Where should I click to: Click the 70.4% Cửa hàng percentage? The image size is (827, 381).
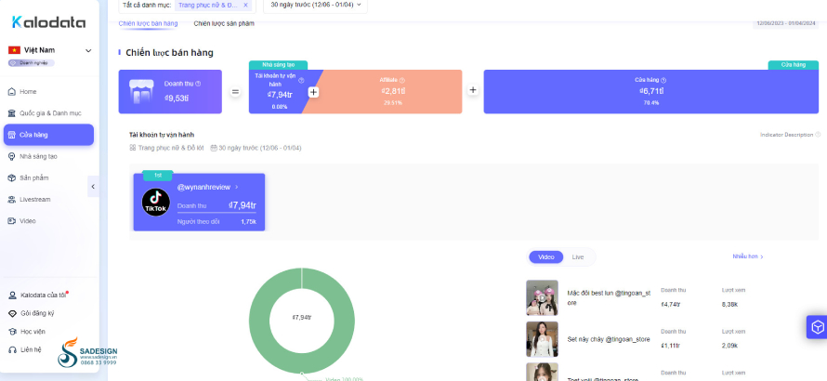click(x=651, y=103)
